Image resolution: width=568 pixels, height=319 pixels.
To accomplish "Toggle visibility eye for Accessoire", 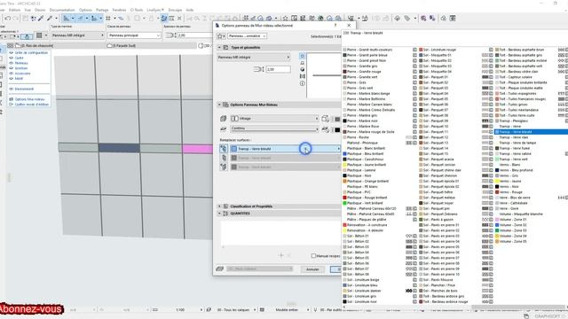I will coord(12,74).
